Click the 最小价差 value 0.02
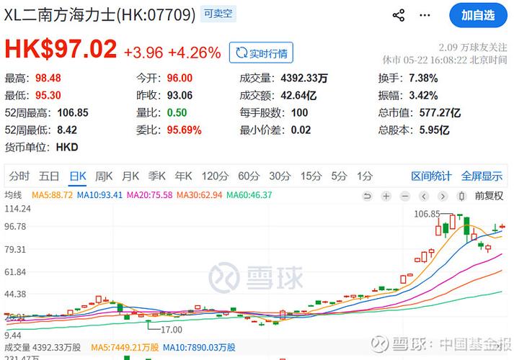The image size is (527, 360). point(301,130)
